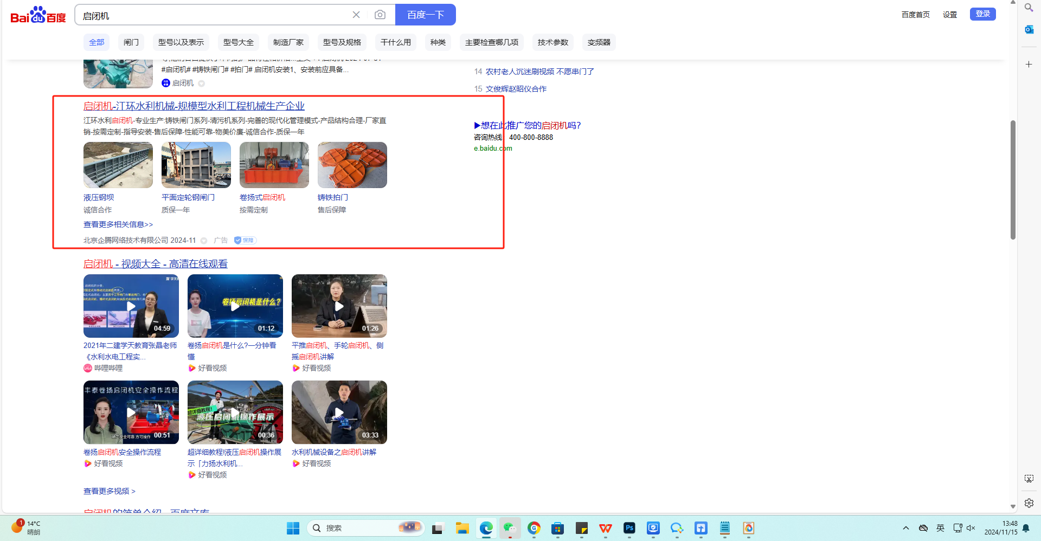
Task: Click the sidebar screenshot icon
Action: click(1029, 479)
